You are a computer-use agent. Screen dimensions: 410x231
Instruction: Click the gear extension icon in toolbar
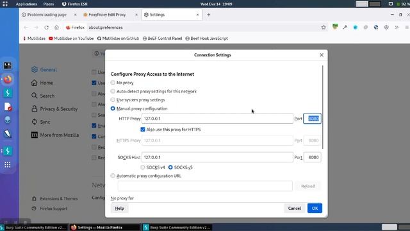click(386, 27)
